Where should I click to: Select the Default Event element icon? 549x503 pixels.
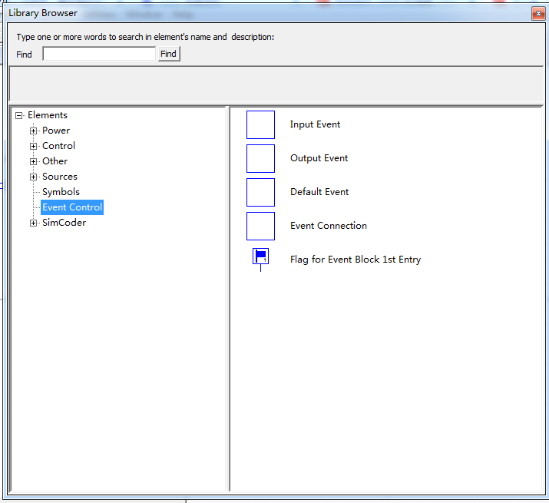point(260,192)
